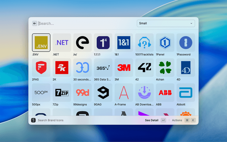The image size is (227, 142).
Task: Click the Search Brand Icons extension icon
Action: (33, 120)
